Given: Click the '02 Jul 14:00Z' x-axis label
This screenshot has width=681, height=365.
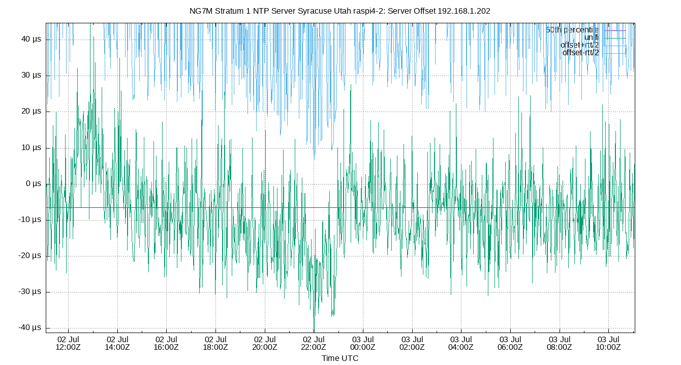Looking at the screenshot, I should pos(117,343).
